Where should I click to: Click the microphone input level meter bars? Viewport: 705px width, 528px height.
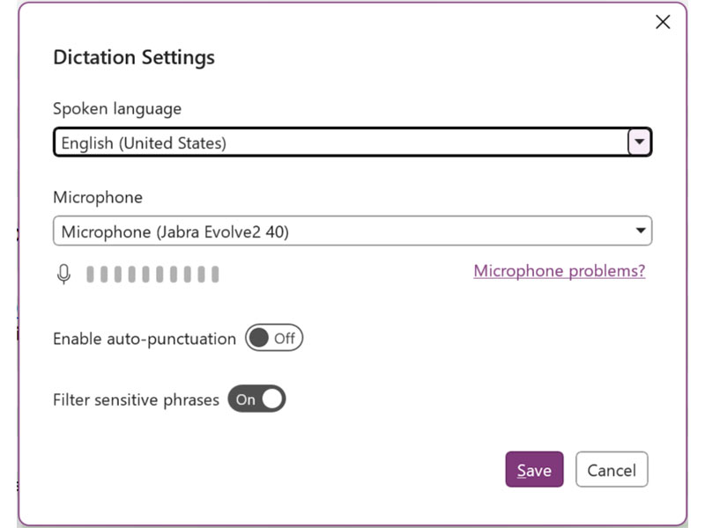click(152, 274)
